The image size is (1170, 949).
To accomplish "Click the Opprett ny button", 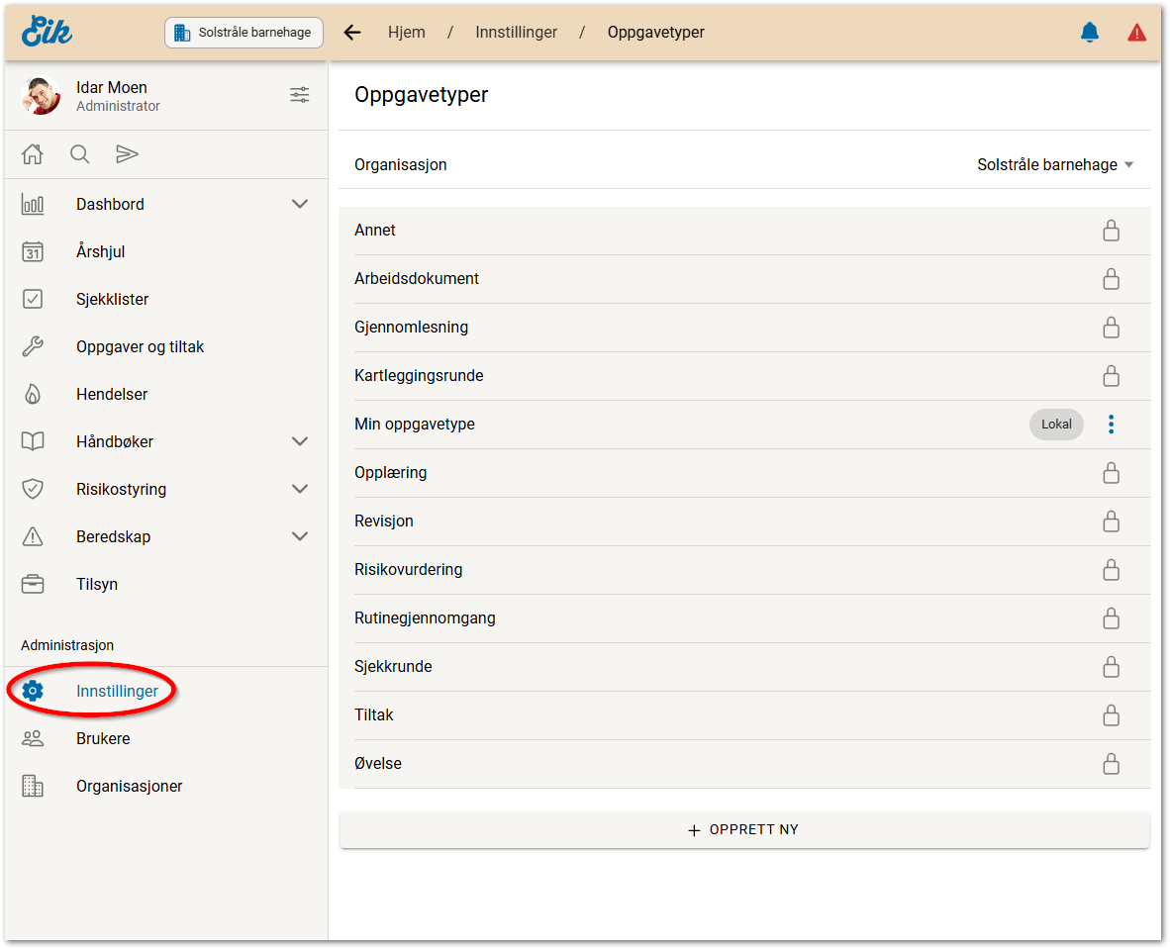I will [x=744, y=830].
